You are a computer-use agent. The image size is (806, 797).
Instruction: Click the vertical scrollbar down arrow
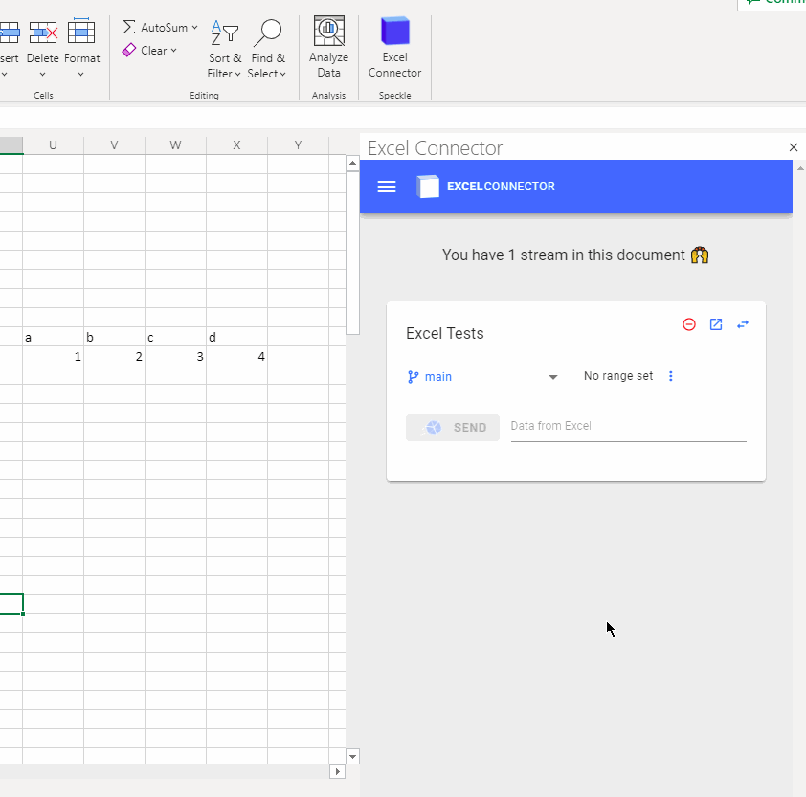(x=352, y=757)
